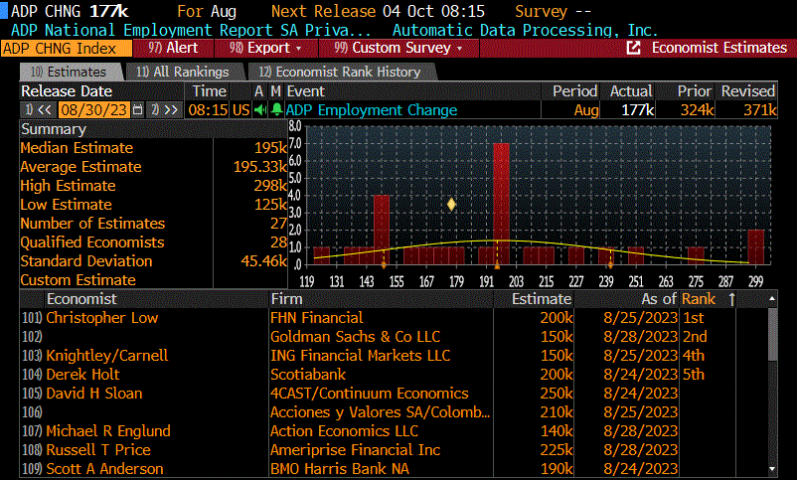This screenshot has height=480, width=797.
Task: Click the green bell alert icon
Action: pos(276,110)
